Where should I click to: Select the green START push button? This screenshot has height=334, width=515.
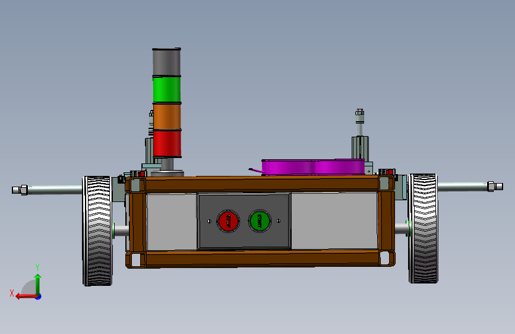[x=260, y=221]
